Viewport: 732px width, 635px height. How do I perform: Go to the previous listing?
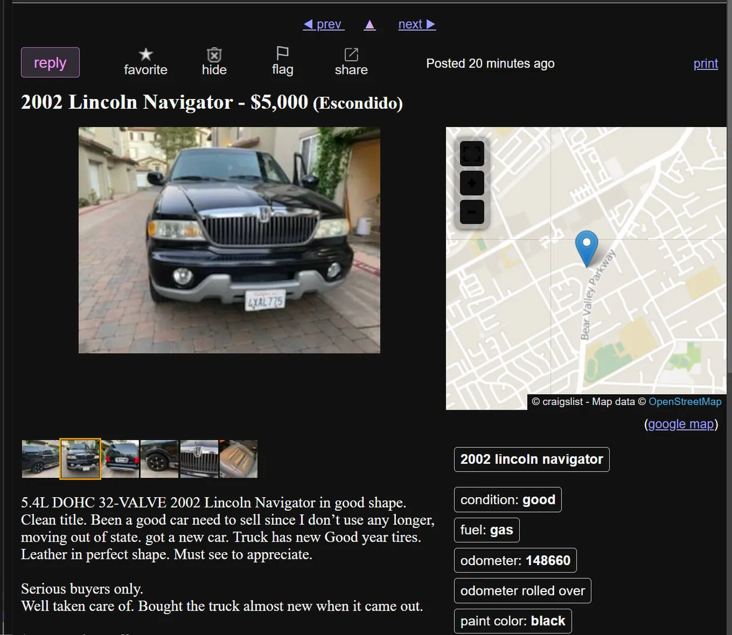[x=323, y=24]
